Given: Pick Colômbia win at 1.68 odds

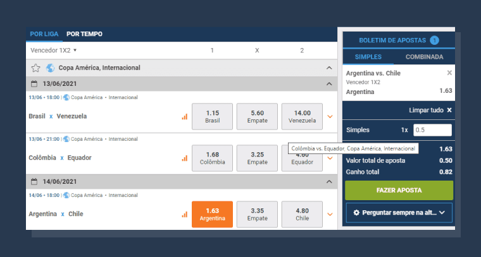Looking at the screenshot, I should pos(212,158).
